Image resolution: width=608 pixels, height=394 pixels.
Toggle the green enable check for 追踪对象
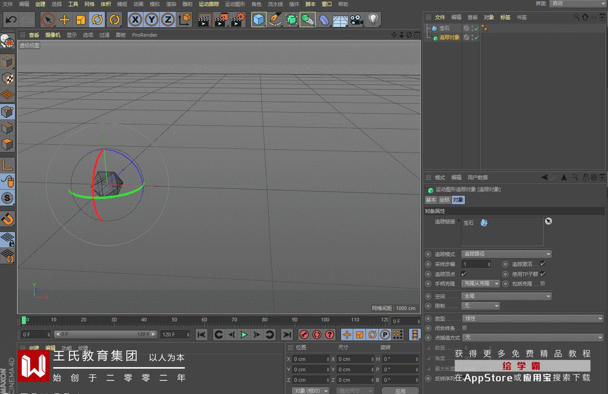[477, 37]
